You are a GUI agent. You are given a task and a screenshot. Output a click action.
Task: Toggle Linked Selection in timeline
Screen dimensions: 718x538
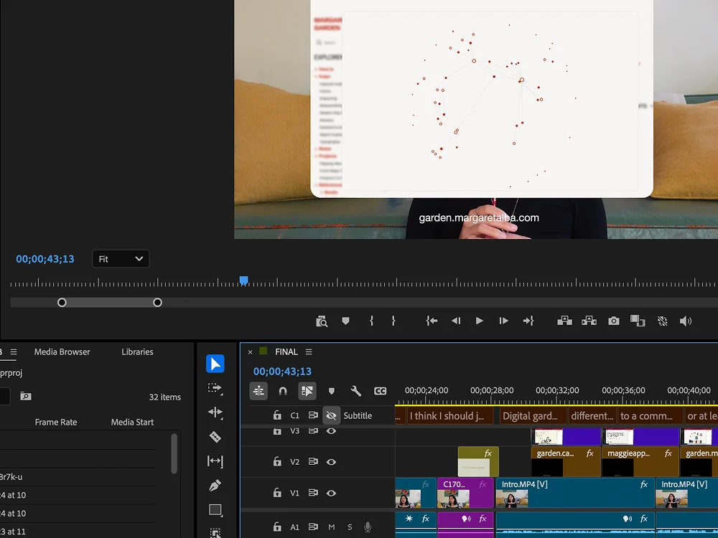[307, 391]
